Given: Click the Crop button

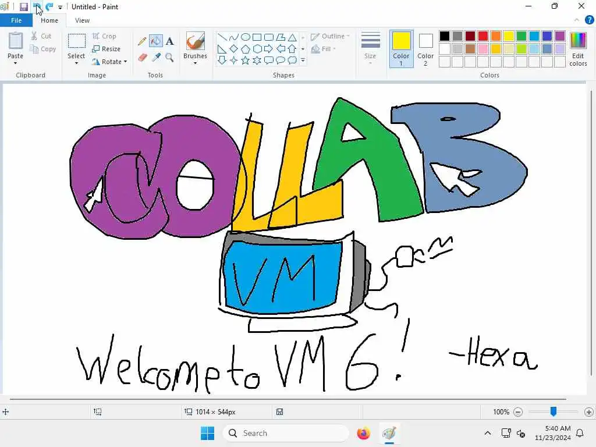Looking at the screenshot, I should pos(104,36).
